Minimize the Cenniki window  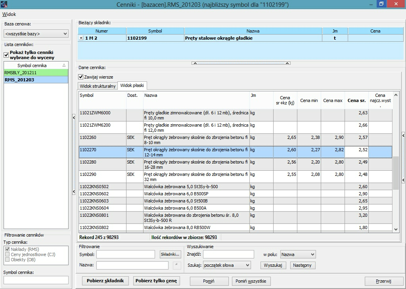(x=371, y=4)
